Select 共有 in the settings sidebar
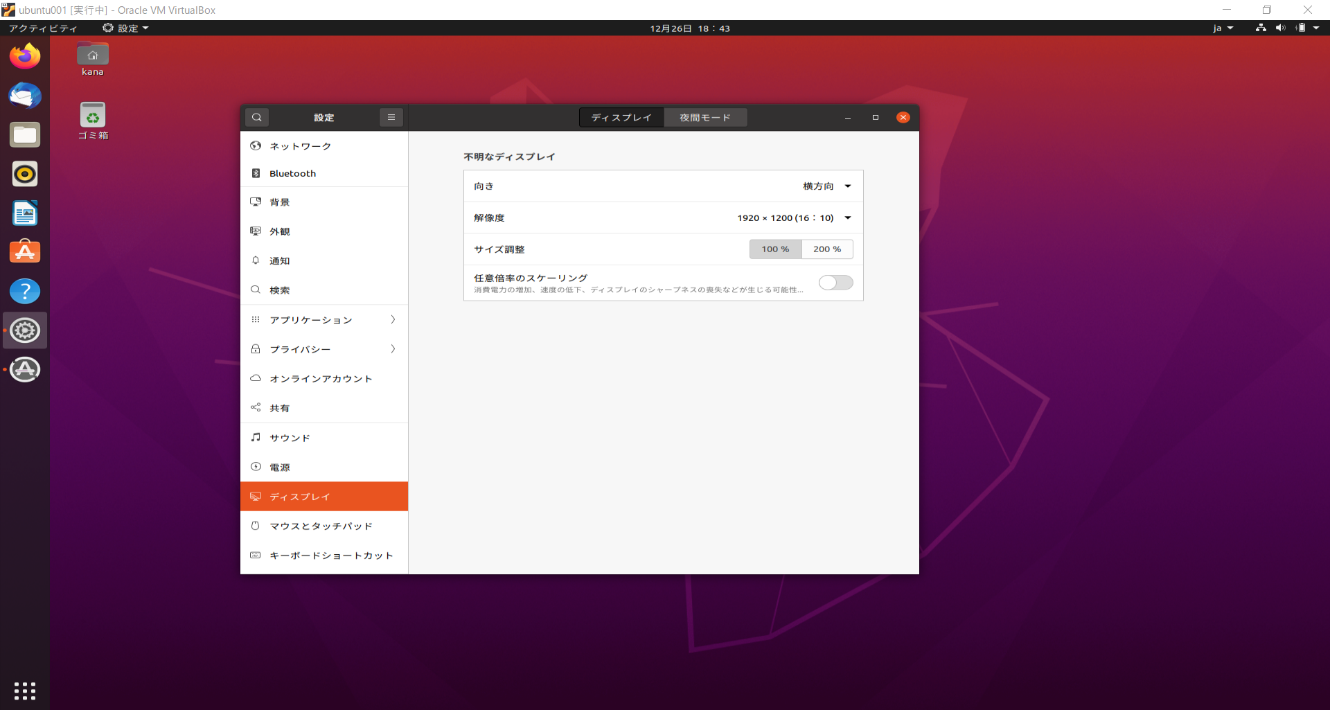Viewport: 1330px width, 710px height. [x=324, y=408]
